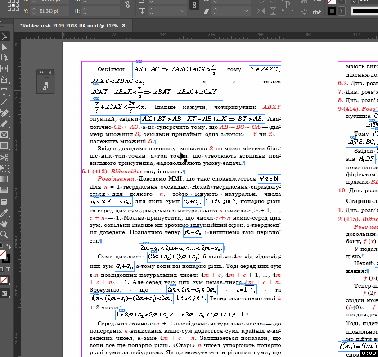The width and height of the screenshot is (378, 357).
Task: Close the small floating panel
Action: 50,72
